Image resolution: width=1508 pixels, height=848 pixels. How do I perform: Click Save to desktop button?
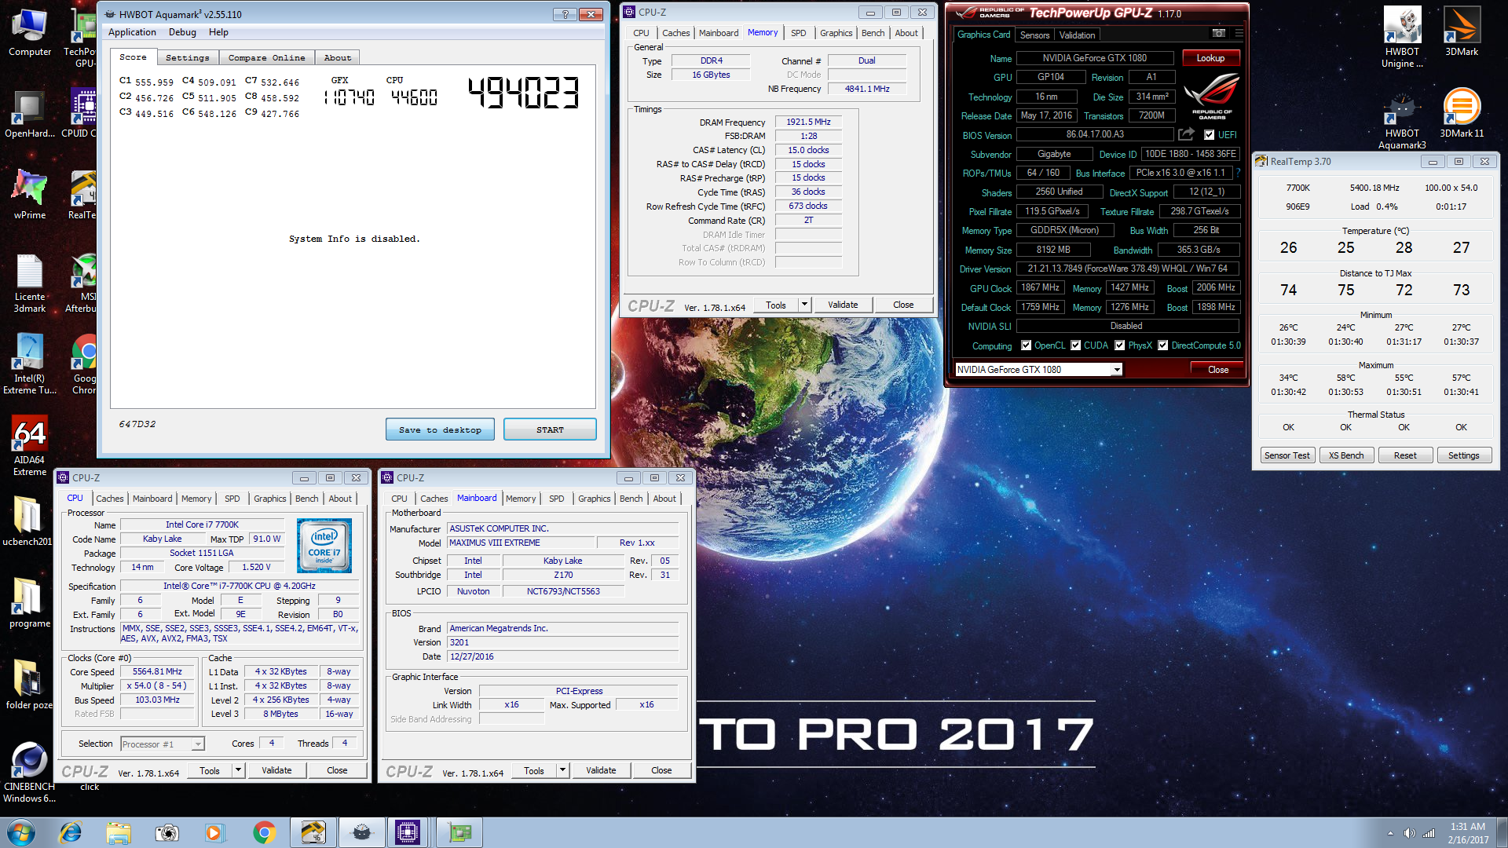click(440, 429)
